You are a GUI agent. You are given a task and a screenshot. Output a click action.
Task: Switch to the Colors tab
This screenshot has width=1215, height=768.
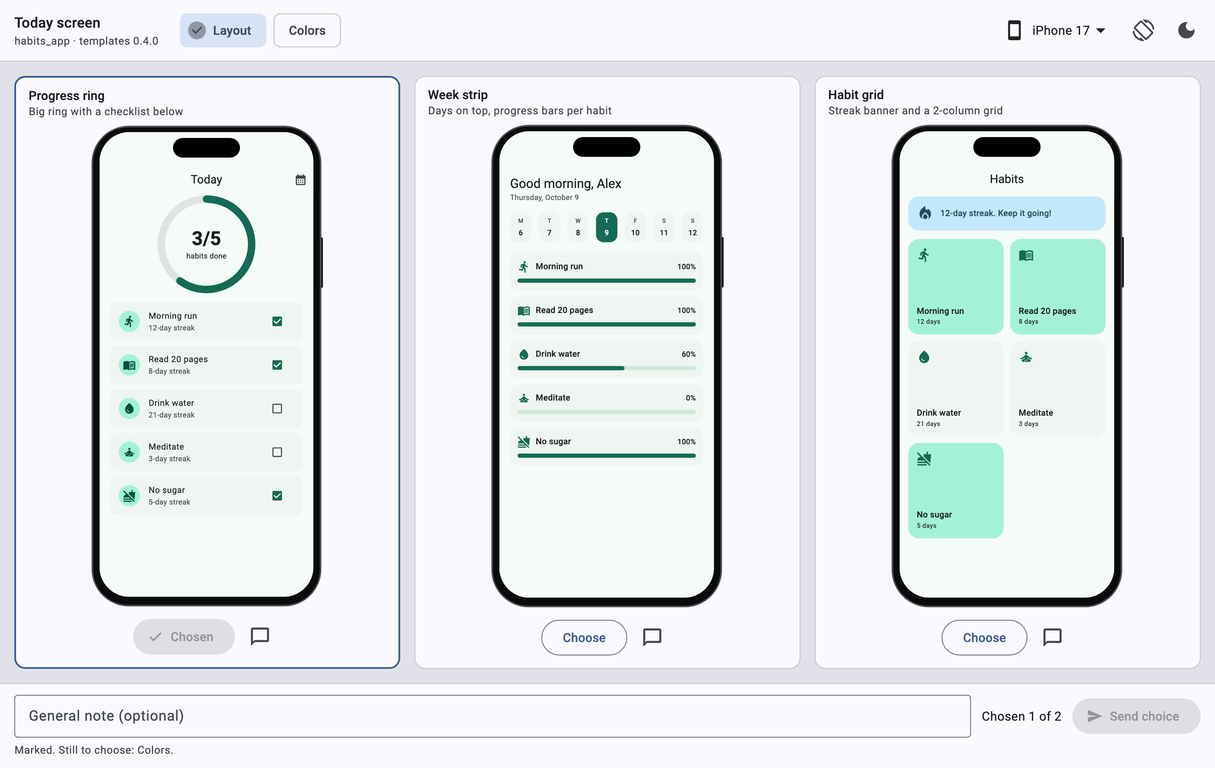click(x=307, y=30)
